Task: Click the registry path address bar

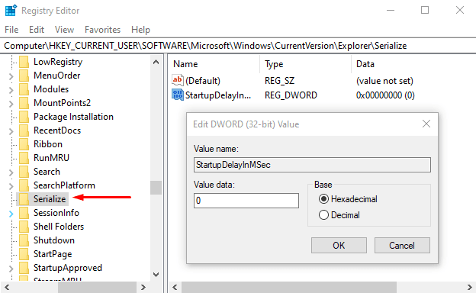Action: pos(238,46)
